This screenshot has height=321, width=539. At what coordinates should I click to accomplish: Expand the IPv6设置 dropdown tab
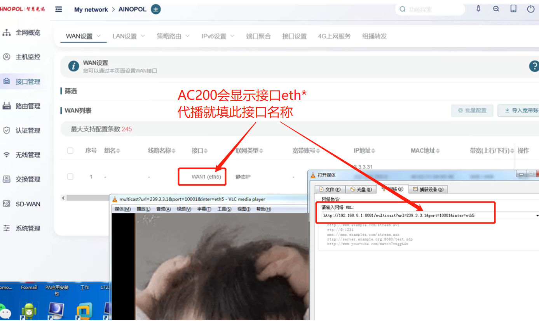[218, 36]
